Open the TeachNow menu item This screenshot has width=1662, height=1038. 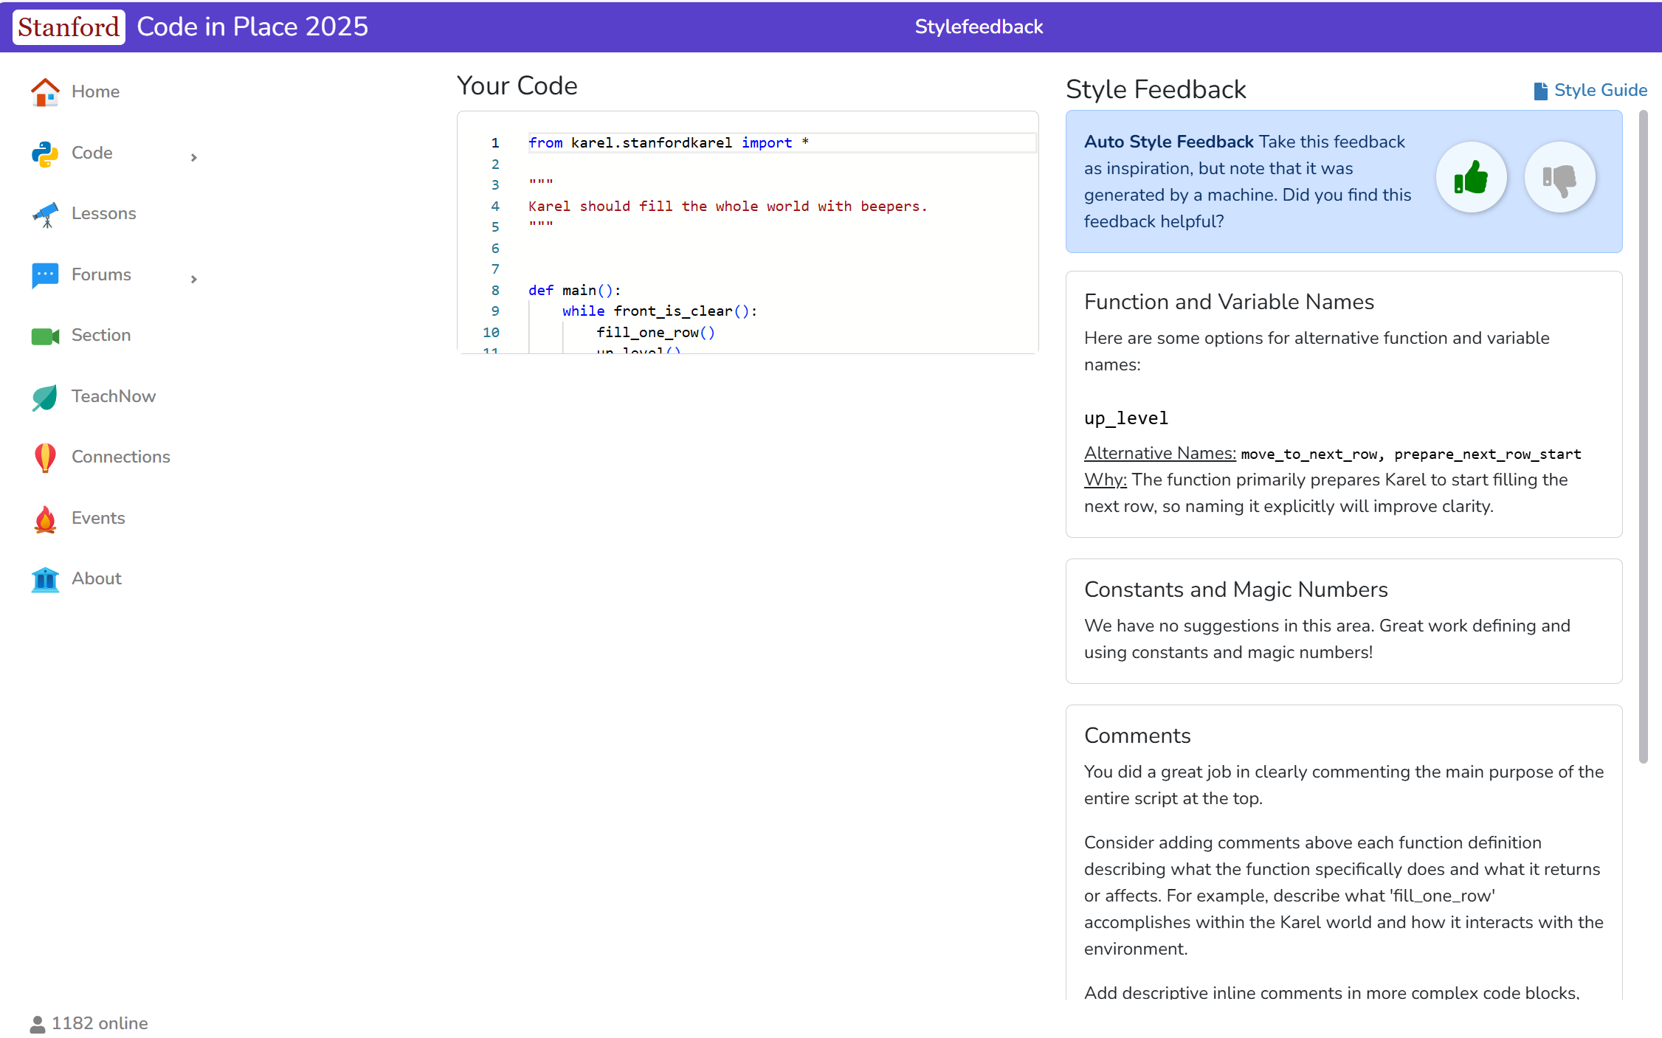114,396
